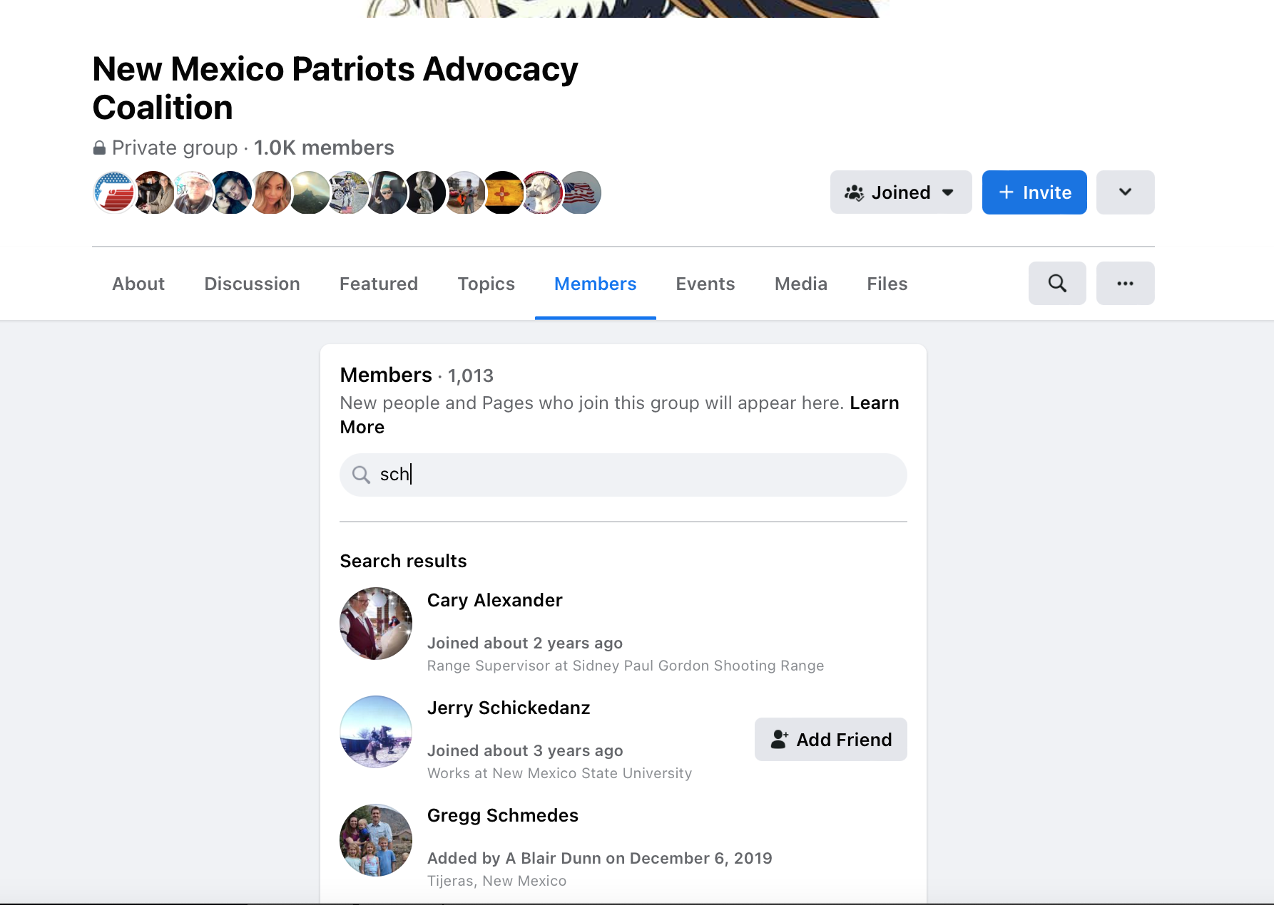Image resolution: width=1274 pixels, height=905 pixels.
Task: Click the dog photo member avatar
Action: [x=541, y=192]
